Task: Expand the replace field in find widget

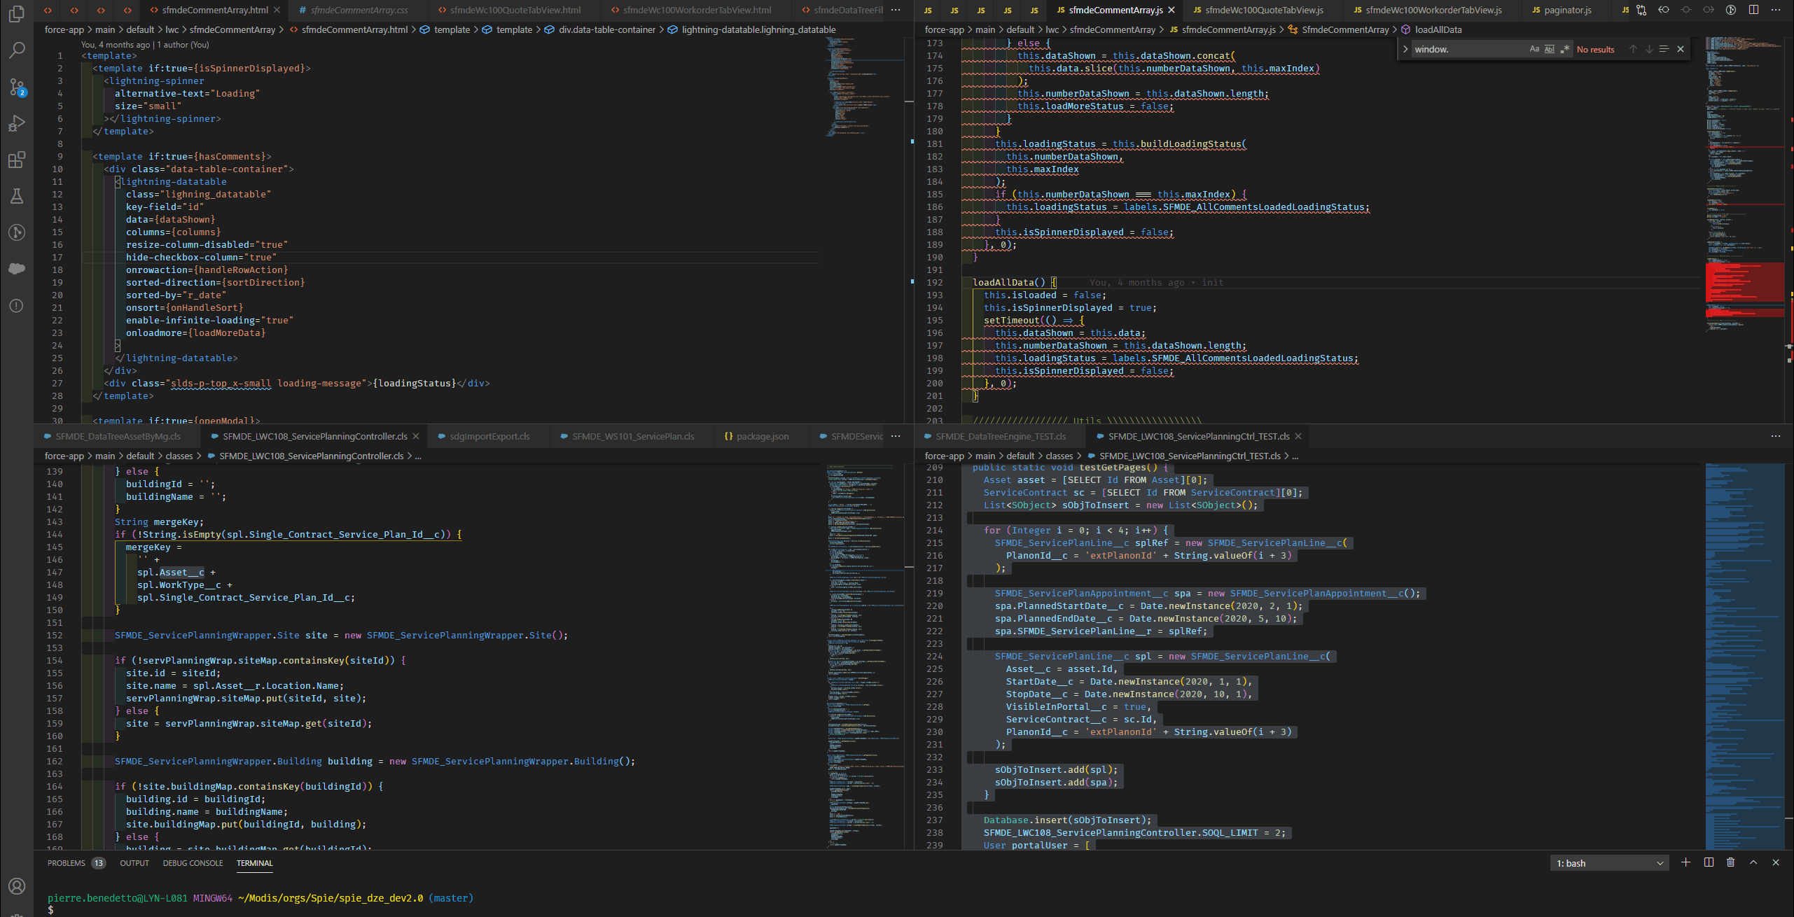Action: click(x=1405, y=49)
